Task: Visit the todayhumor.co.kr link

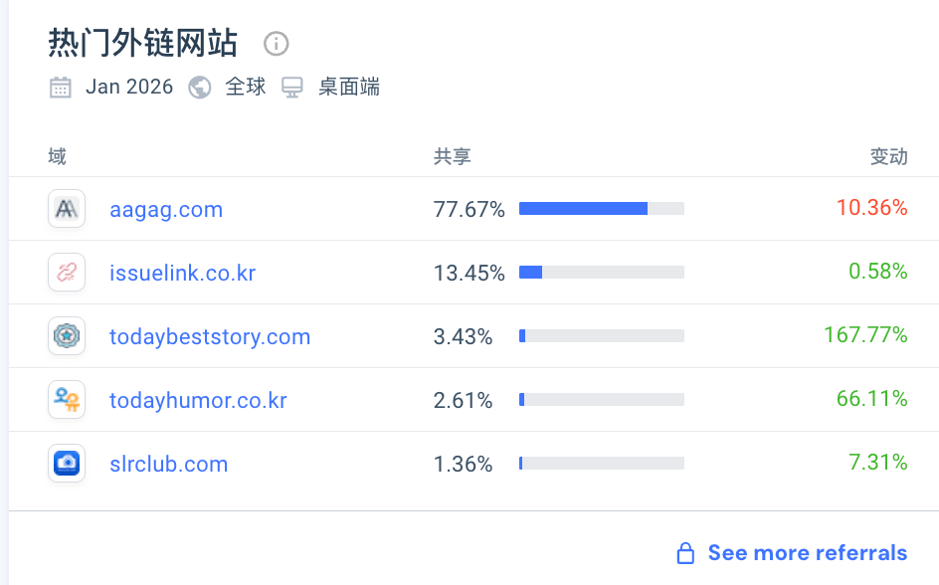Action: click(x=198, y=401)
